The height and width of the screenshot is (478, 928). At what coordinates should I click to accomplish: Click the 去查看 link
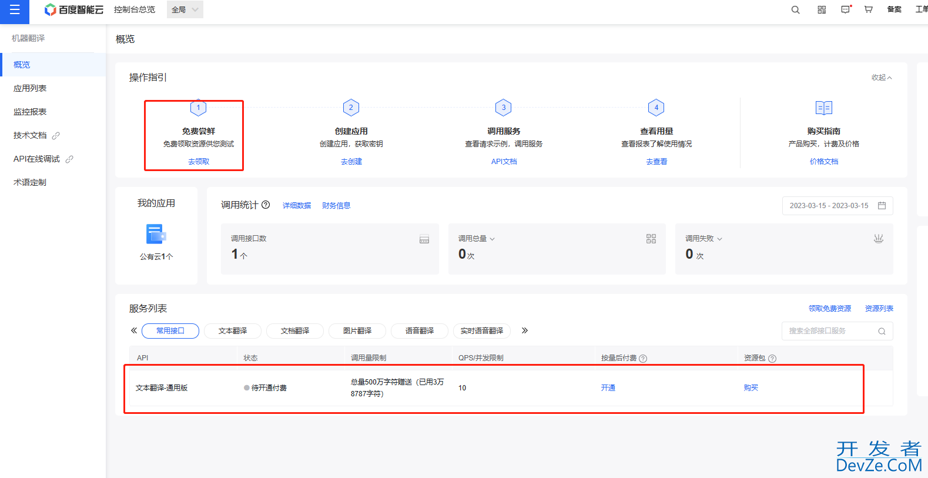click(656, 162)
